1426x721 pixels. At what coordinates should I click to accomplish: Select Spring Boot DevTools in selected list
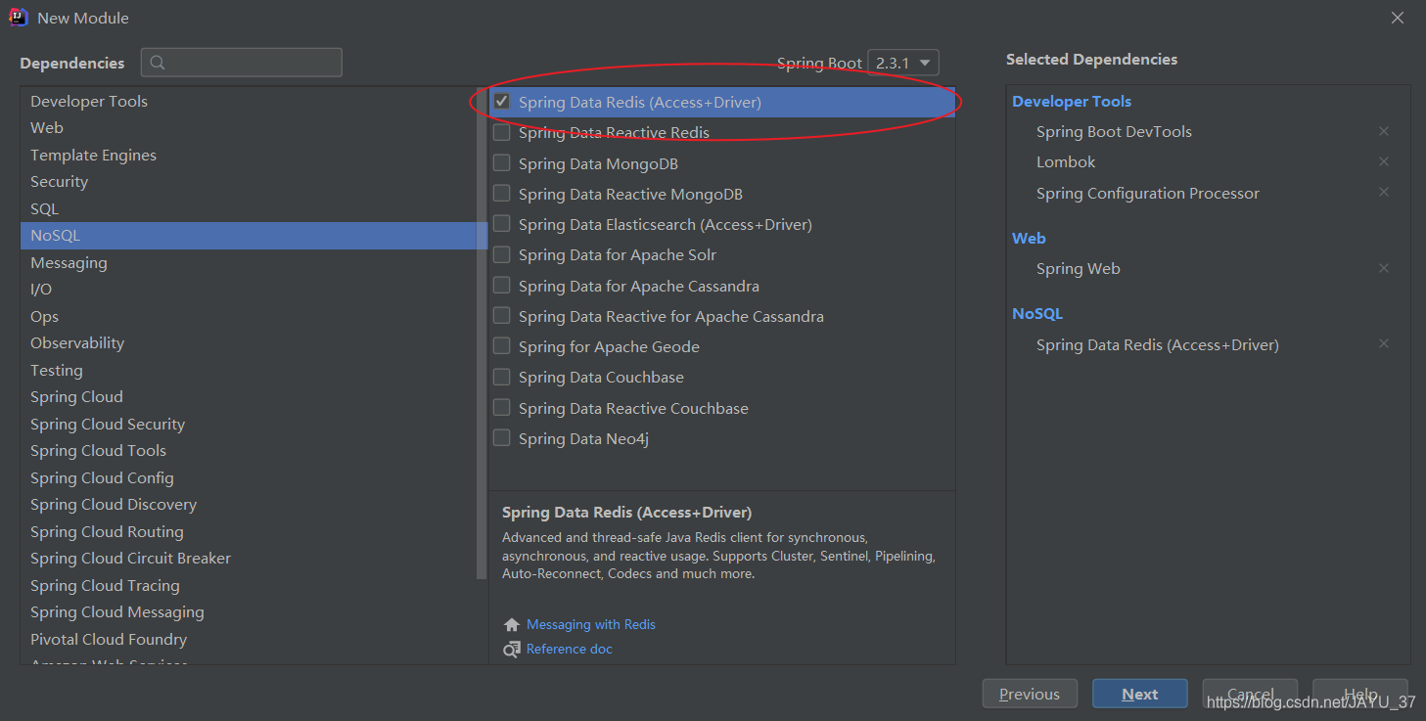click(x=1114, y=131)
